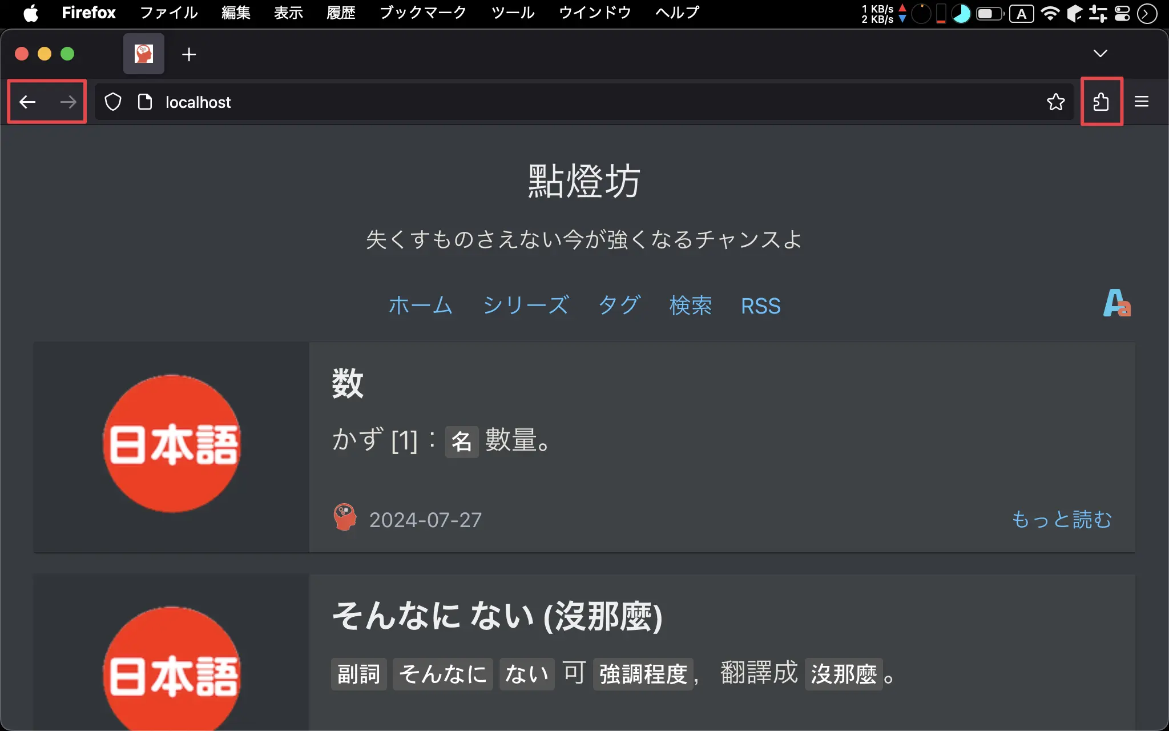Open the Firefox hamburger application menu

tap(1142, 102)
